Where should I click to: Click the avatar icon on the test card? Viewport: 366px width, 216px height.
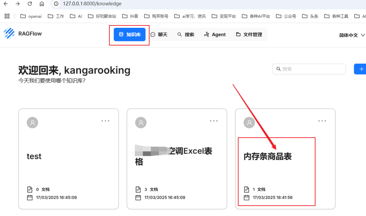32,122
